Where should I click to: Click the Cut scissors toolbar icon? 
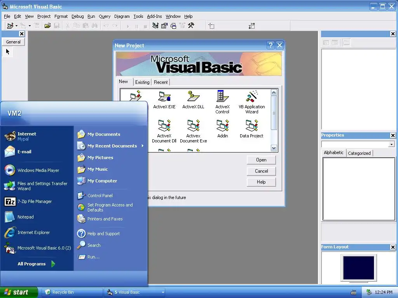point(68,26)
